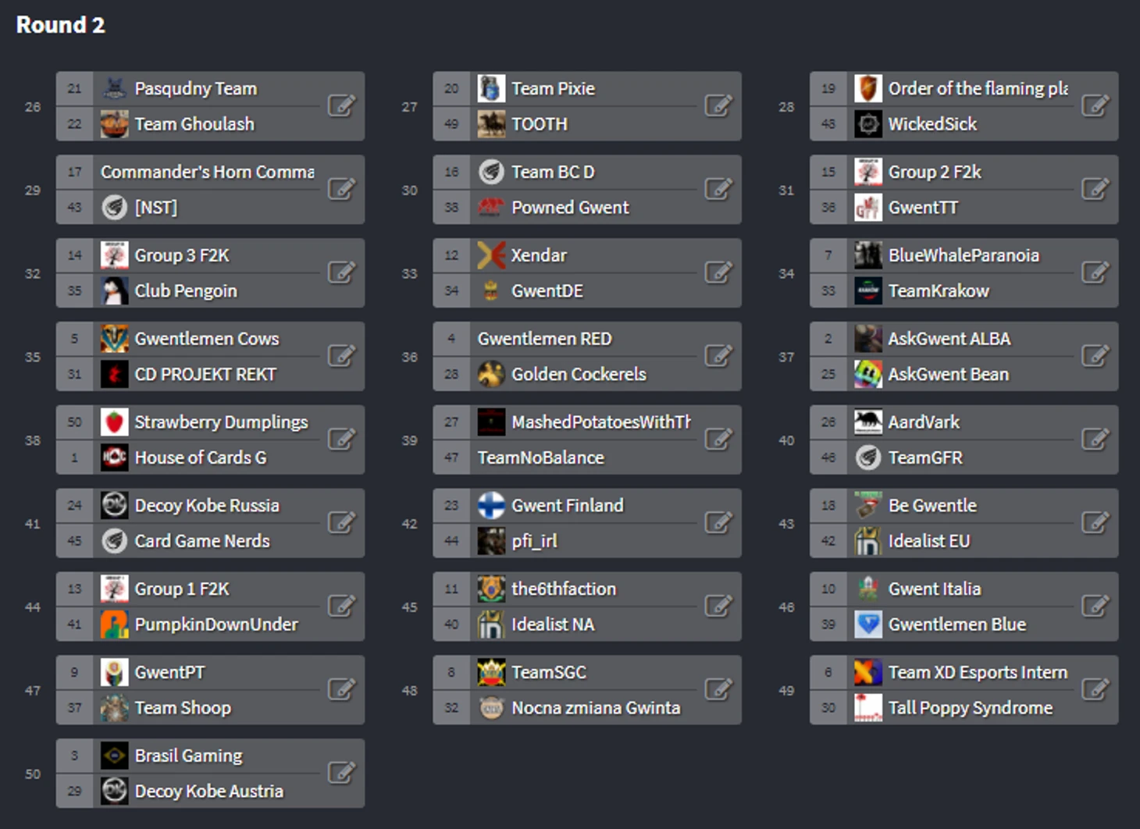The height and width of the screenshot is (829, 1140).
Task: Edit match 28 with WickedSick
Action: click(x=1095, y=105)
